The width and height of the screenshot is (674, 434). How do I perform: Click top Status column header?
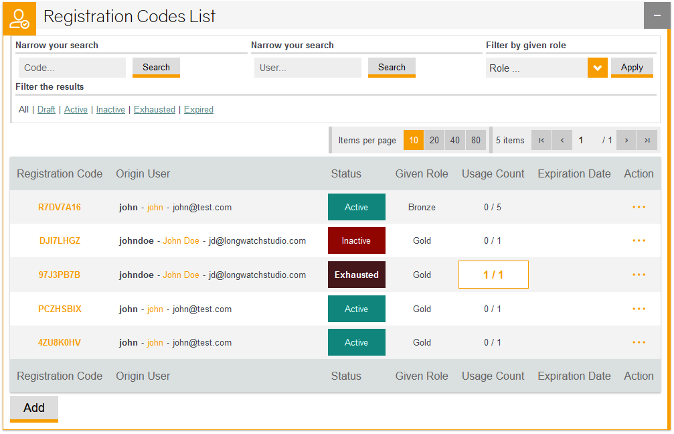tap(346, 173)
